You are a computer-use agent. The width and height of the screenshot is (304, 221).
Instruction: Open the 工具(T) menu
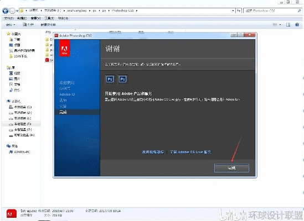[x=49, y=18]
